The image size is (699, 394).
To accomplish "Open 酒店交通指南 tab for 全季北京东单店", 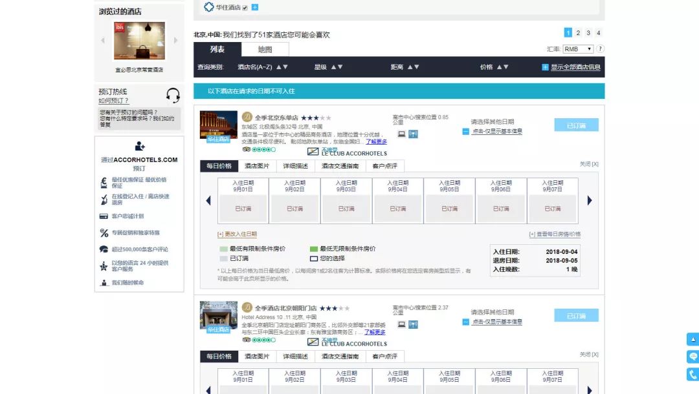I will click(x=340, y=166).
